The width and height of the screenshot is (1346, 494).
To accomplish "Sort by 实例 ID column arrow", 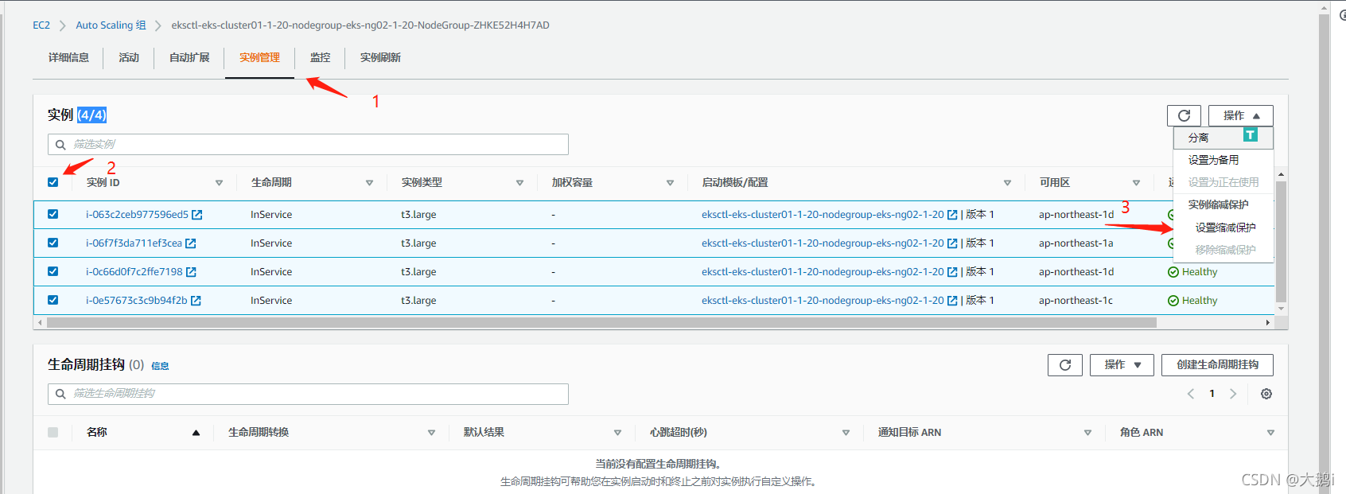I will [219, 183].
